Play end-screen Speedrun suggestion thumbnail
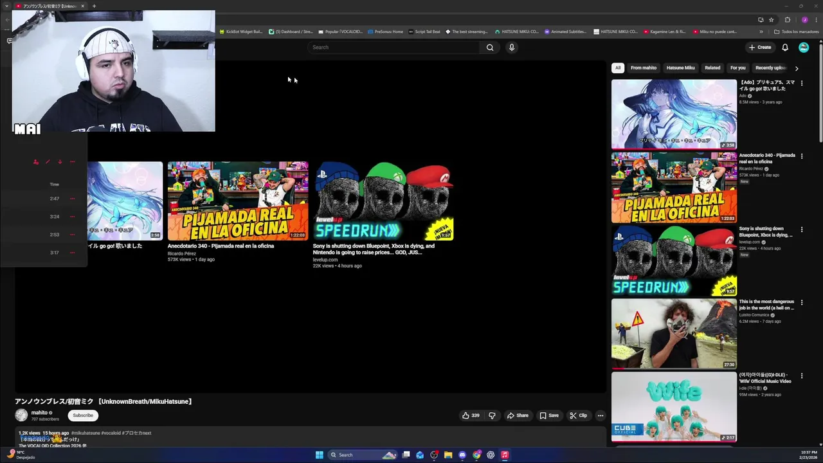 click(x=383, y=201)
